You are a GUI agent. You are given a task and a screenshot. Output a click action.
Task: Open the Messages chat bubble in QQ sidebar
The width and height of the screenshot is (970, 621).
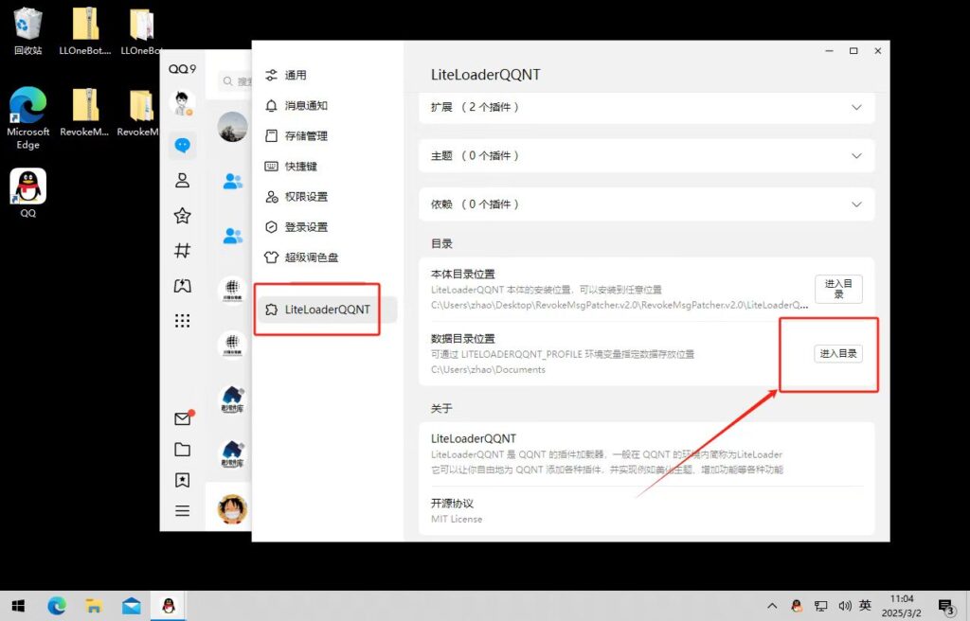pyautogui.click(x=181, y=147)
